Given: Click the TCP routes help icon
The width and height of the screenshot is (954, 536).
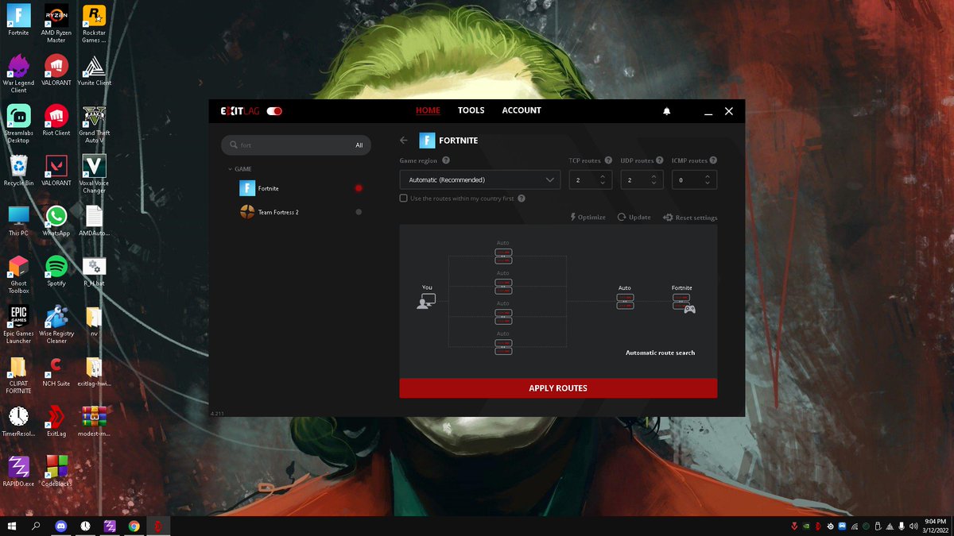Looking at the screenshot, I should click(x=608, y=160).
